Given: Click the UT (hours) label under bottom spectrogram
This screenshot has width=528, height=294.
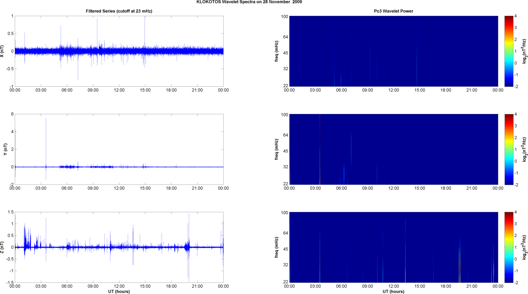Looking at the screenshot, I should (x=393, y=291).
